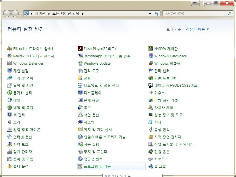Open the 전원 옵션 power icon

point(151,151)
